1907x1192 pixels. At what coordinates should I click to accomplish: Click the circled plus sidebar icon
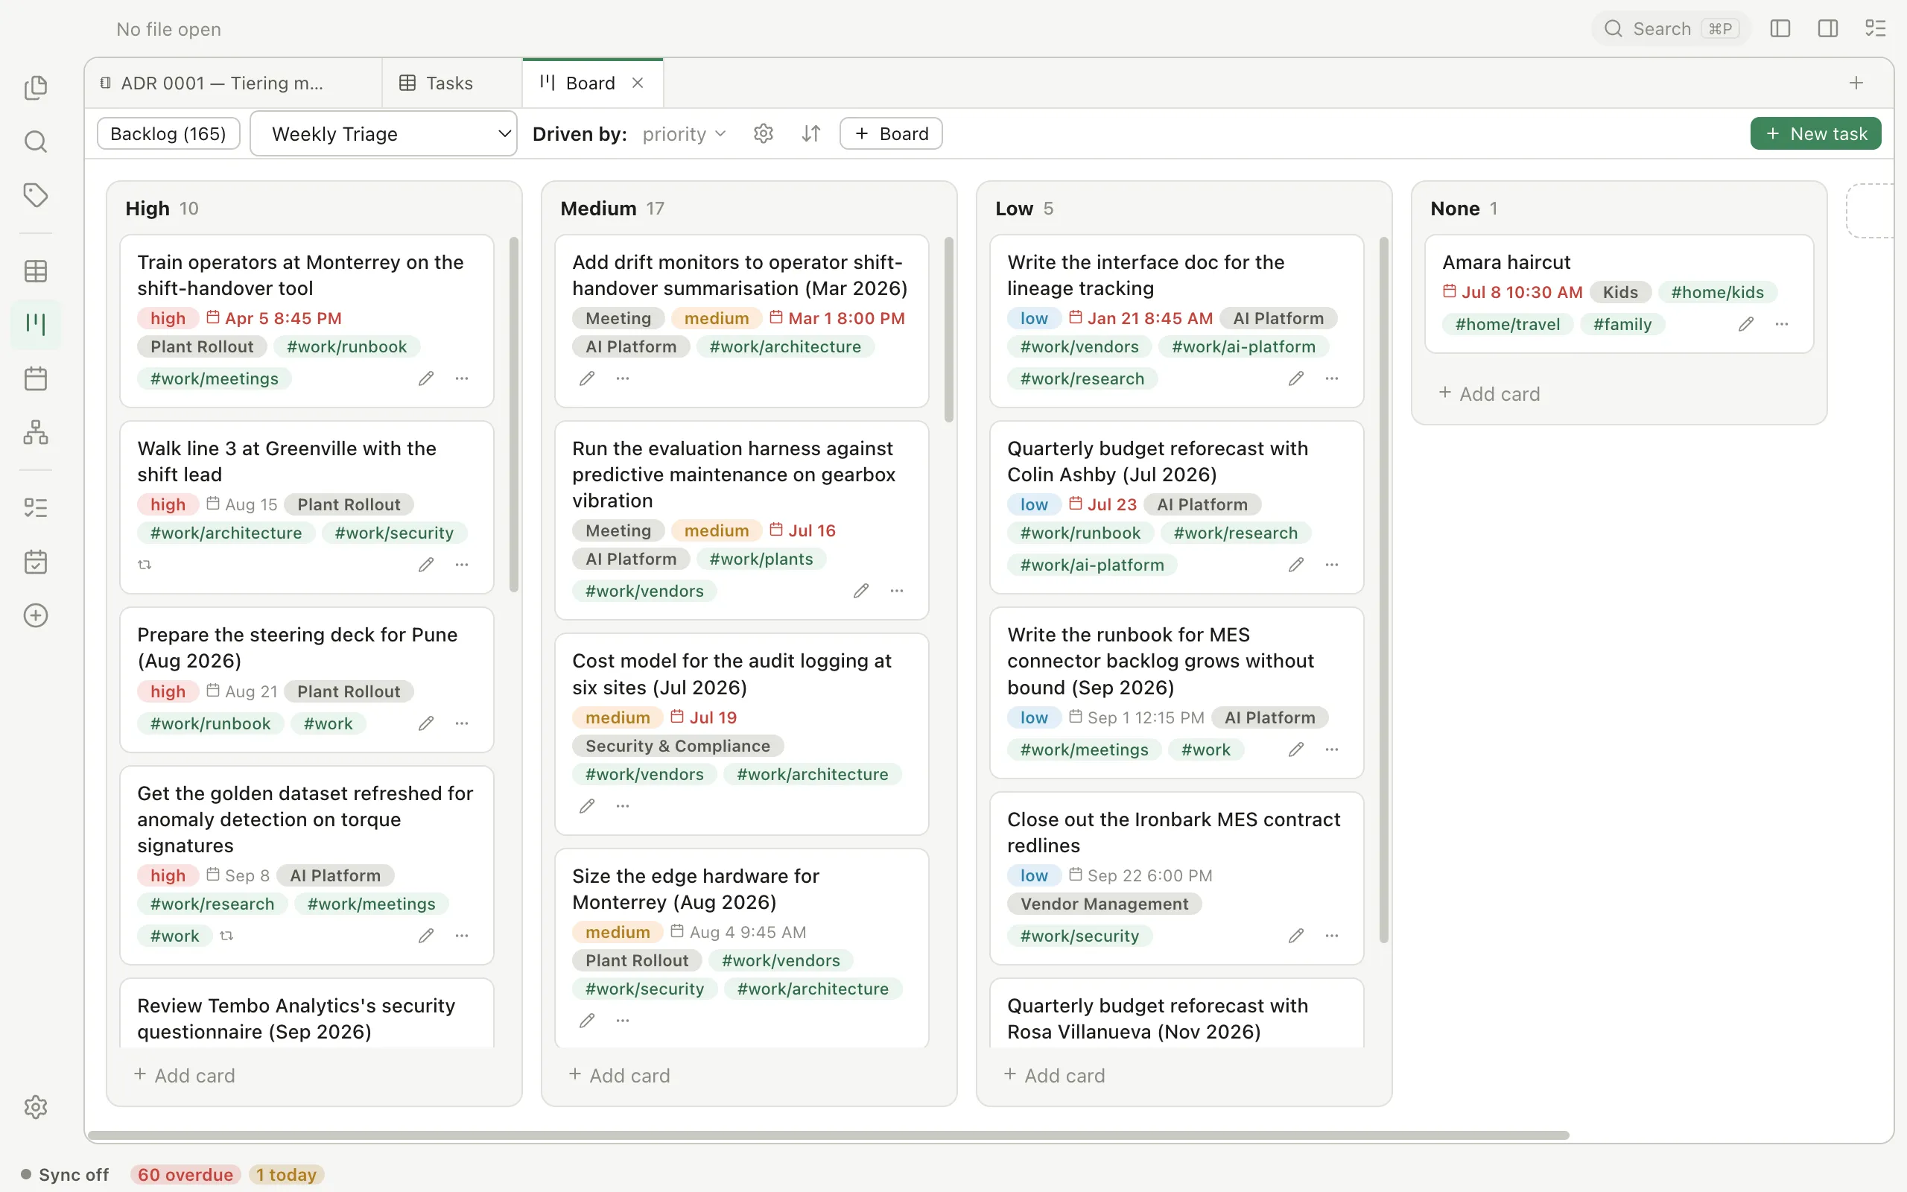click(36, 615)
